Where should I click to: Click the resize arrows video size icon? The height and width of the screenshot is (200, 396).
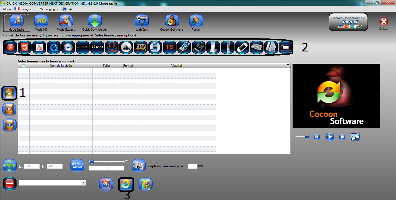(x=10, y=166)
